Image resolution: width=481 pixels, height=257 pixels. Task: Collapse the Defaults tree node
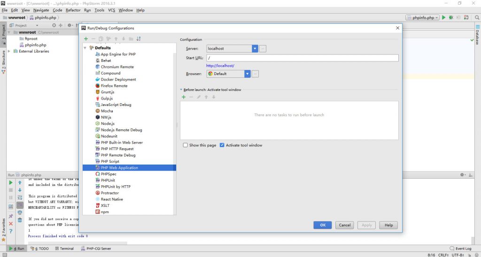[85, 48]
